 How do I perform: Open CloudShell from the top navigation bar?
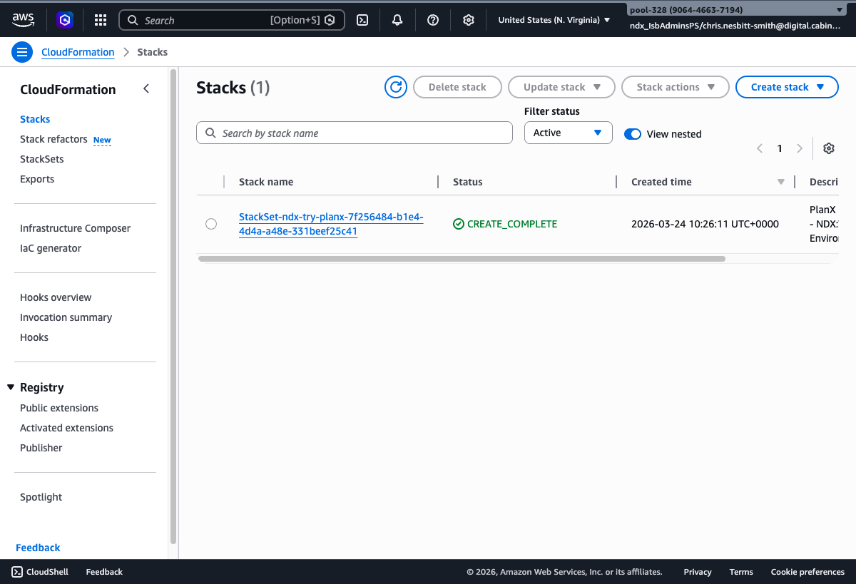coord(362,20)
